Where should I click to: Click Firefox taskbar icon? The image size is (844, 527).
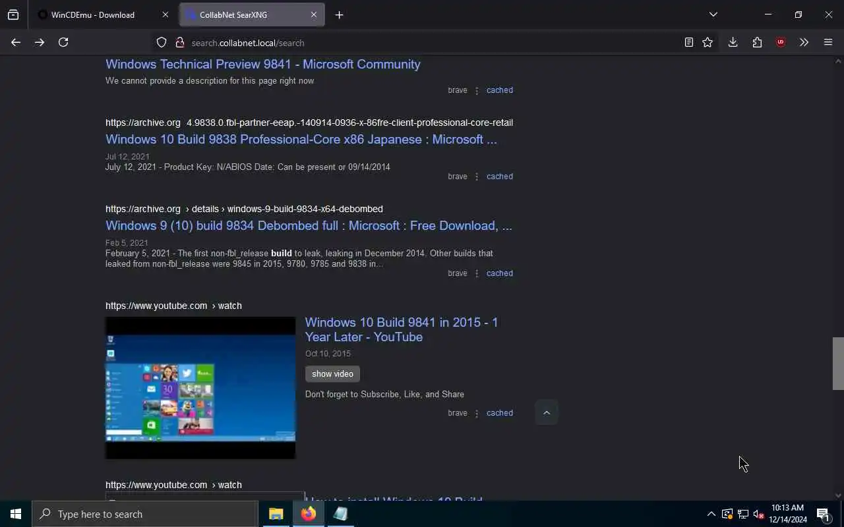308,514
